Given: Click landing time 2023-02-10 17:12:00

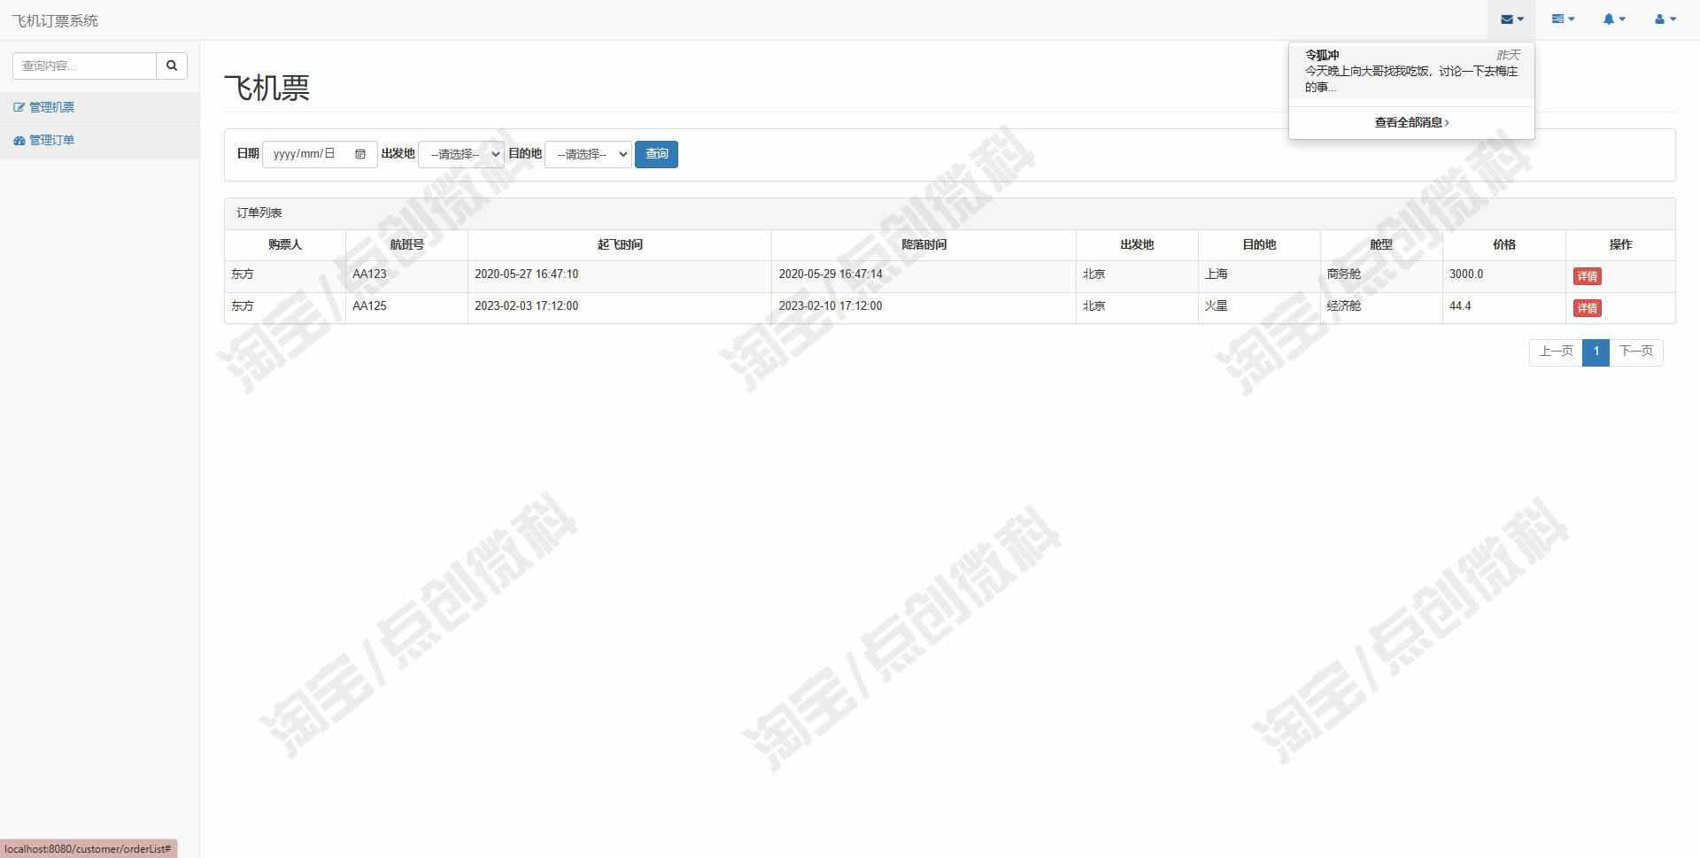Looking at the screenshot, I should tap(923, 306).
